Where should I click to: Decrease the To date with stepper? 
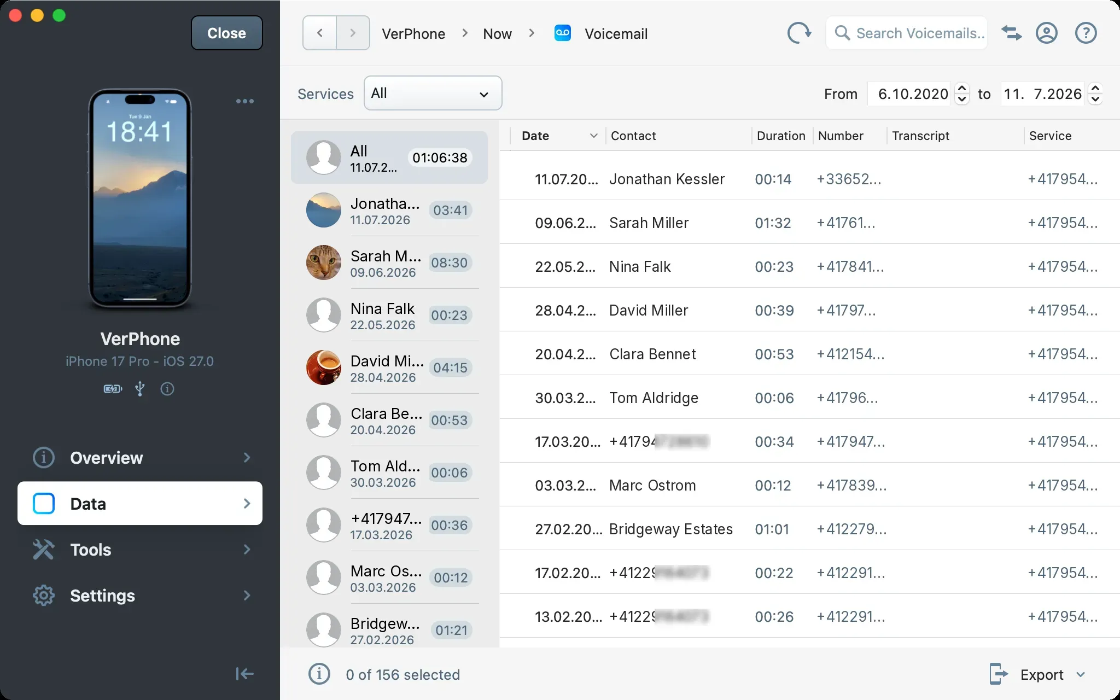(x=1095, y=100)
